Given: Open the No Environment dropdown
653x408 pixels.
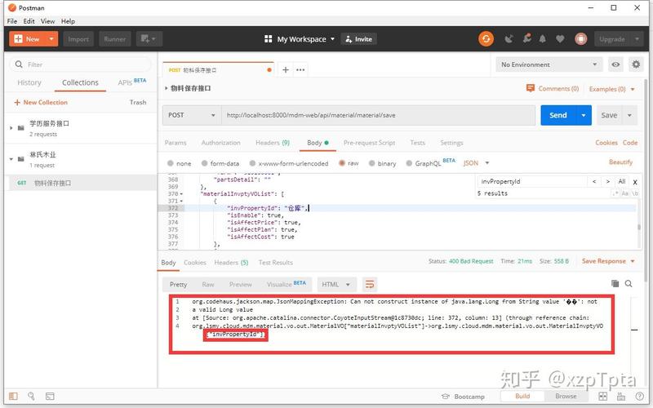Looking at the screenshot, I should coord(549,64).
